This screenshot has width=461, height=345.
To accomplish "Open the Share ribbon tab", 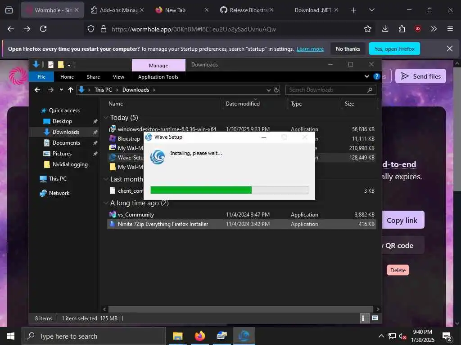I will pyautogui.click(x=93, y=77).
